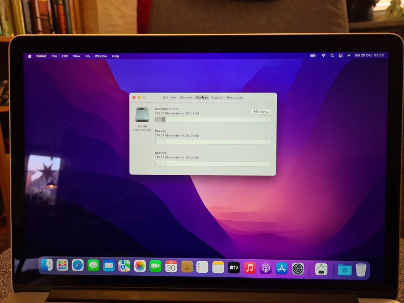Open the Music app
The height and width of the screenshot is (303, 404).
coord(250,268)
